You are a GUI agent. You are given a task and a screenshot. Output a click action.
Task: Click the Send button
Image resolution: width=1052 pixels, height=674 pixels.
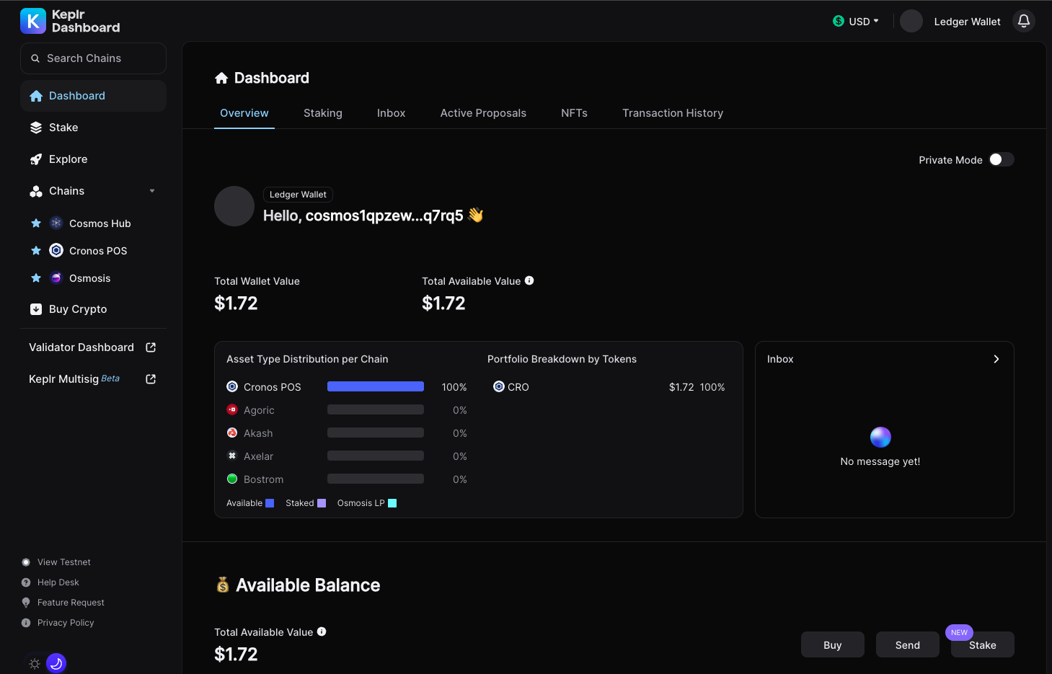click(x=907, y=645)
